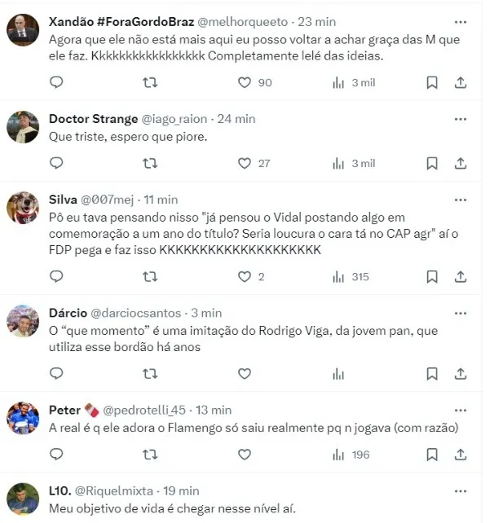
Task: Share Xandão's tweet
Action: point(460,82)
